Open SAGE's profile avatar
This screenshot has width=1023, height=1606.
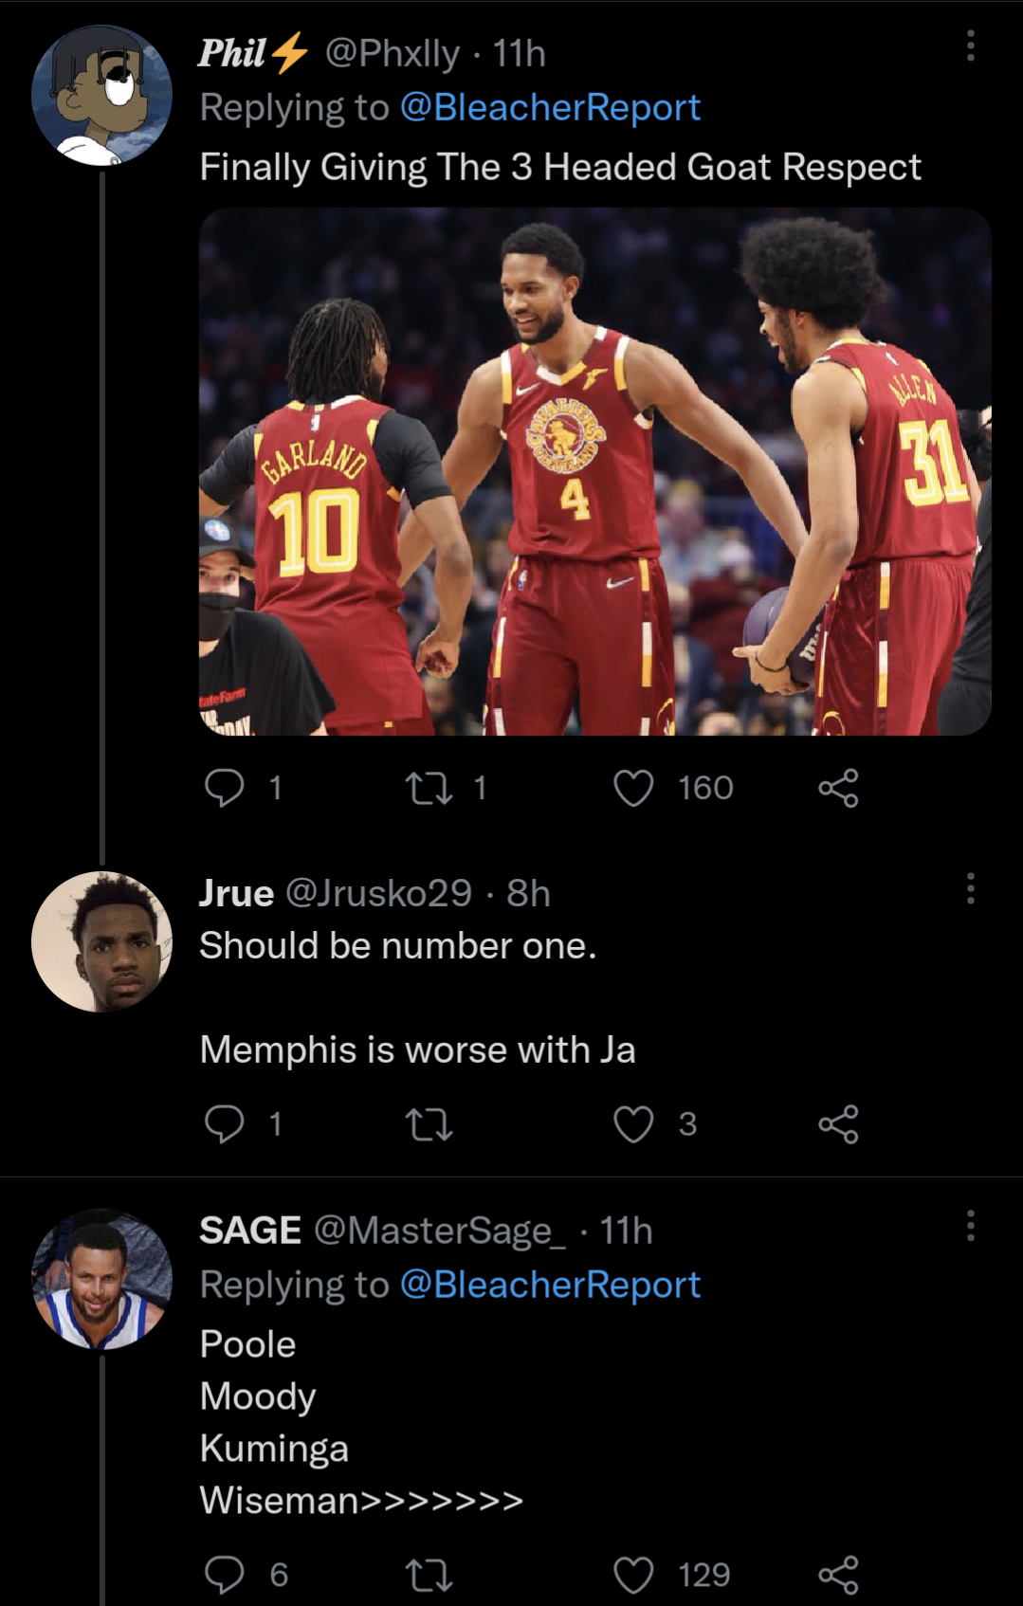click(x=102, y=1279)
